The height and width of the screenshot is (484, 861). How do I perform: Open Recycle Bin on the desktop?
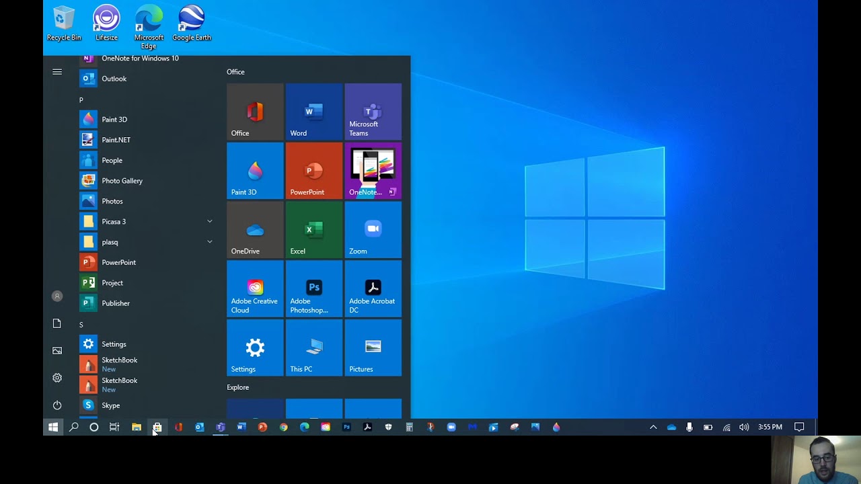coord(64,24)
